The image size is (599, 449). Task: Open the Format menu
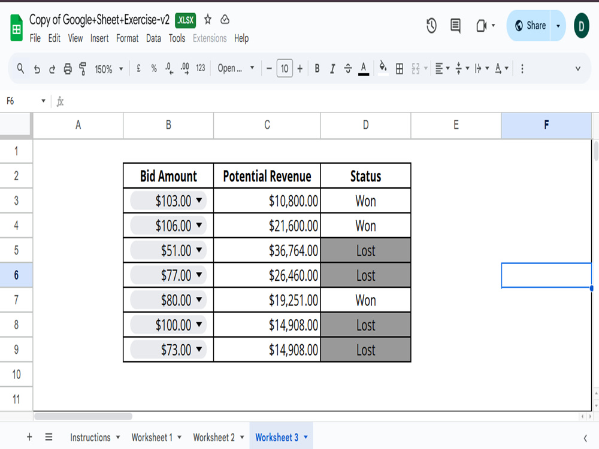pyautogui.click(x=127, y=38)
